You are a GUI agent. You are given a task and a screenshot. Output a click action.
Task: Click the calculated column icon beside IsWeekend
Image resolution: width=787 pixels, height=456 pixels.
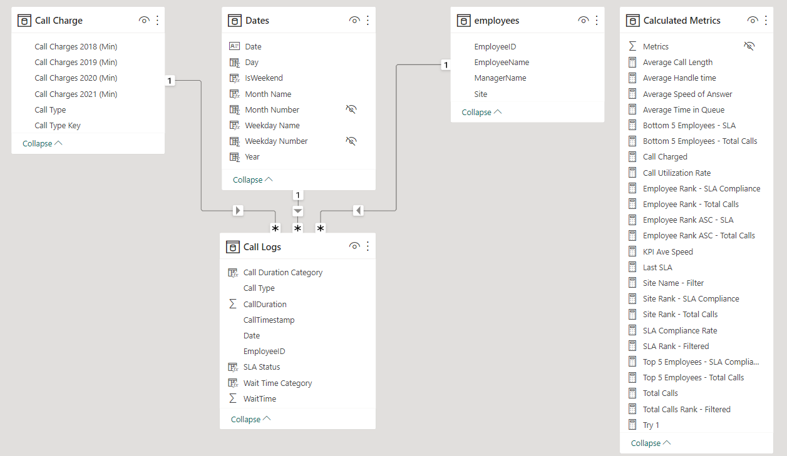point(234,78)
